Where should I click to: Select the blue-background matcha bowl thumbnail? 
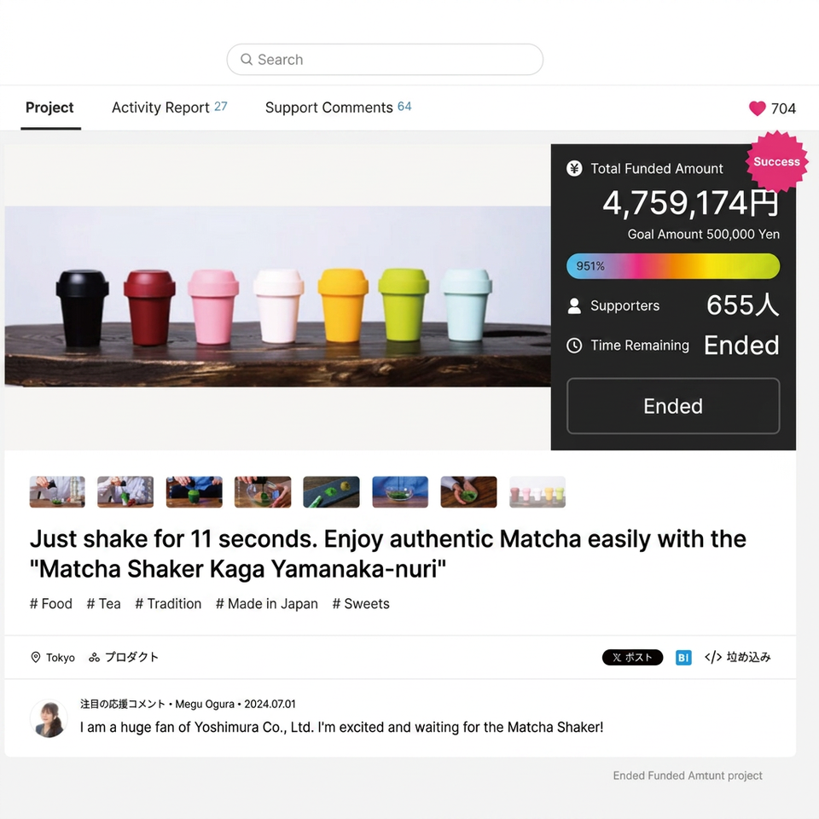[x=400, y=492]
